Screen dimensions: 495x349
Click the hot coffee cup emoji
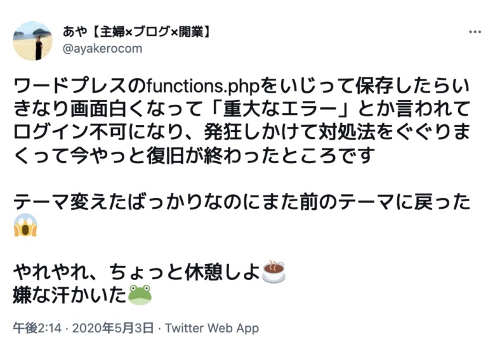point(274,272)
